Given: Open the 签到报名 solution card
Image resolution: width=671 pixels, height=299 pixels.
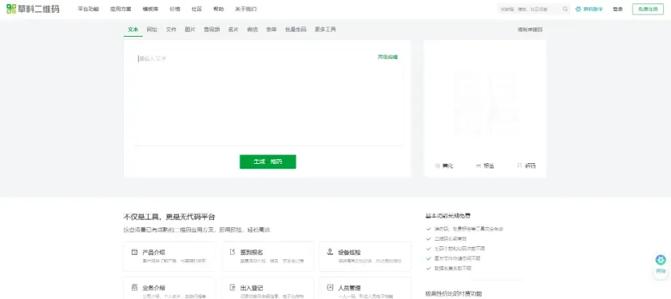Looking at the screenshot, I should click(x=268, y=257).
